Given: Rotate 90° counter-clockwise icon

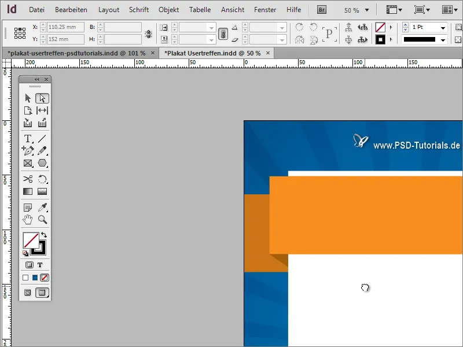Looking at the screenshot, I should click(x=313, y=27).
